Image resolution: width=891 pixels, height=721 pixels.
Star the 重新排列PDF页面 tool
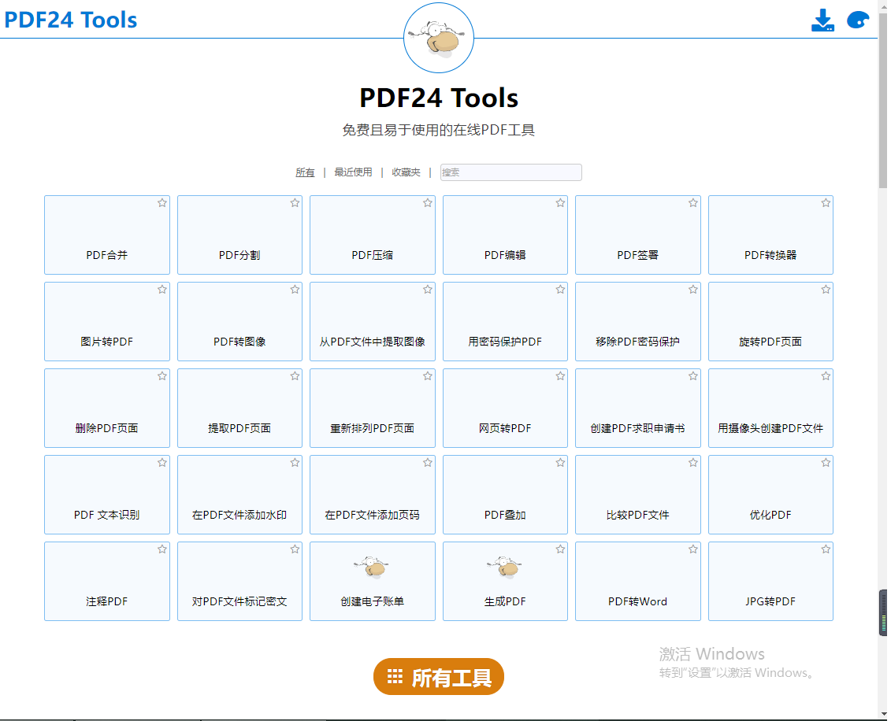tap(428, 375)
